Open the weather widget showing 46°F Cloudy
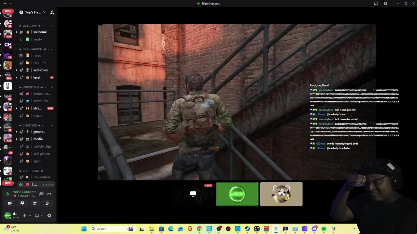417x234 pixels. click(x=12, y=229)
